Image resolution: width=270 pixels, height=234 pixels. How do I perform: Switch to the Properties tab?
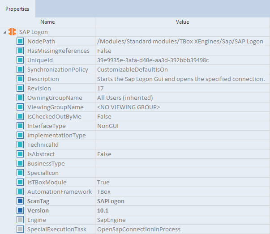(x=17, y=9)
